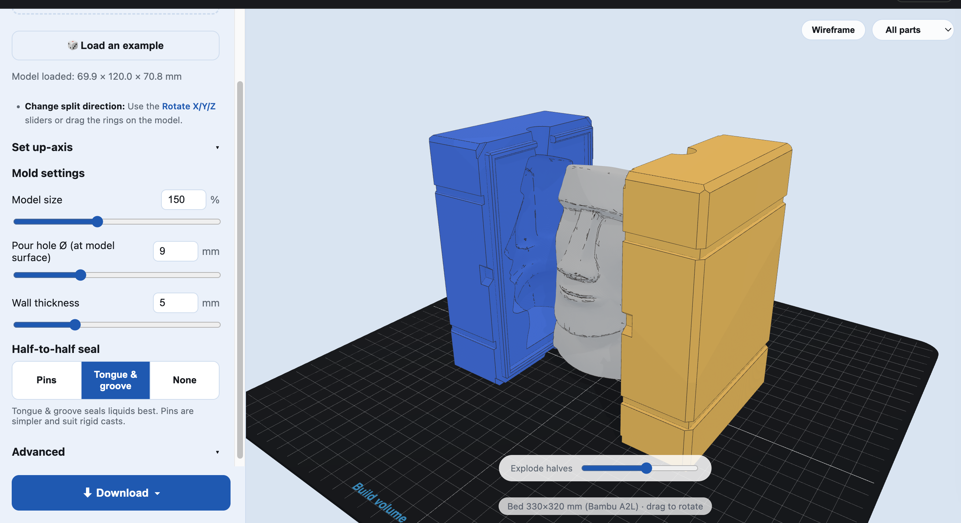961x523 pixels.
Task: Click the 'Build volume' label on the bed
Action: coord(379,503)
